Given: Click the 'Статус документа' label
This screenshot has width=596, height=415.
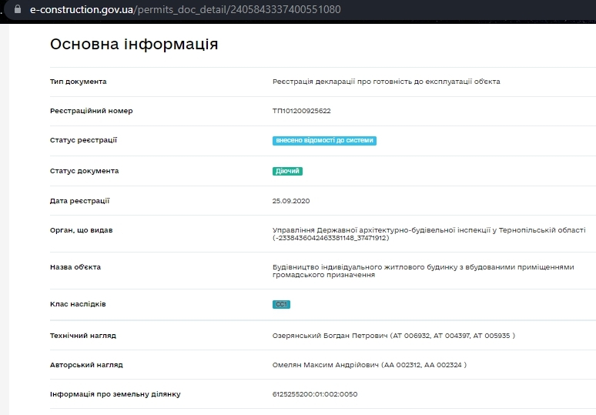Looking at the screenshot, I should click(x=84, y=171).
